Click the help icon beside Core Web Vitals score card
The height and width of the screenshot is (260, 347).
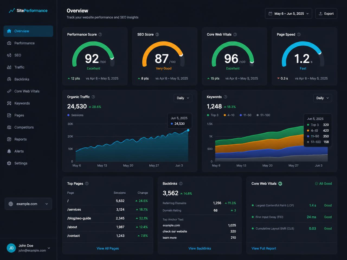[235, 34]
